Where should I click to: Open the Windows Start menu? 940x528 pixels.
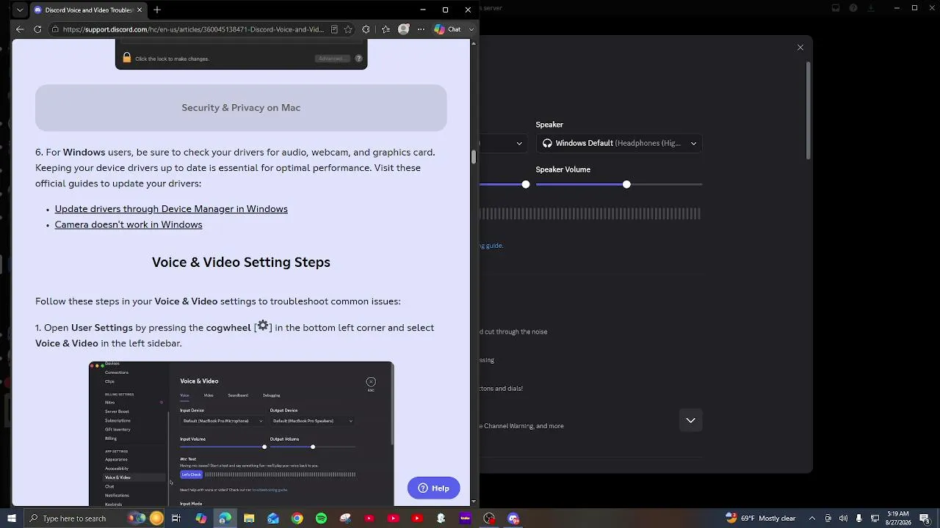point(11,518)
